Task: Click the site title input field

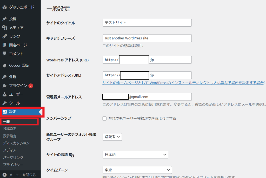Action: click(147, 23)
